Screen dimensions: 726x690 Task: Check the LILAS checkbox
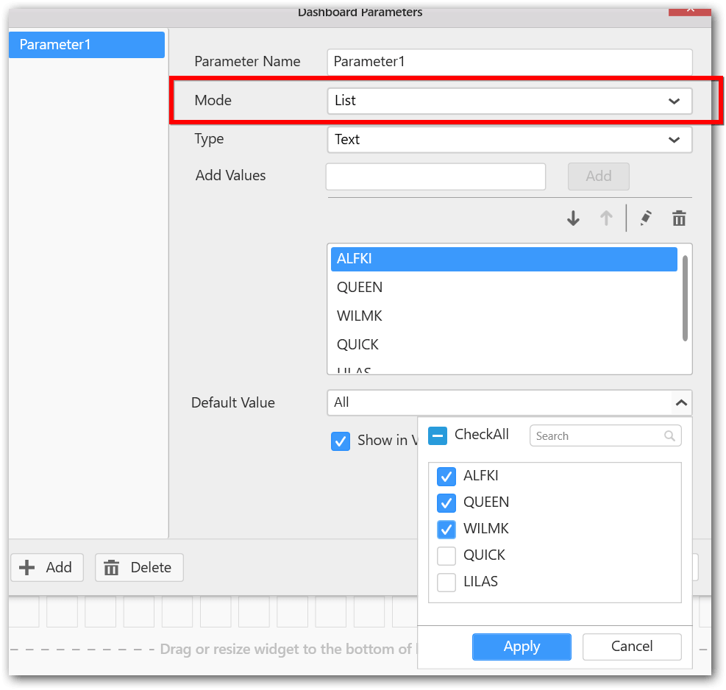446,583
